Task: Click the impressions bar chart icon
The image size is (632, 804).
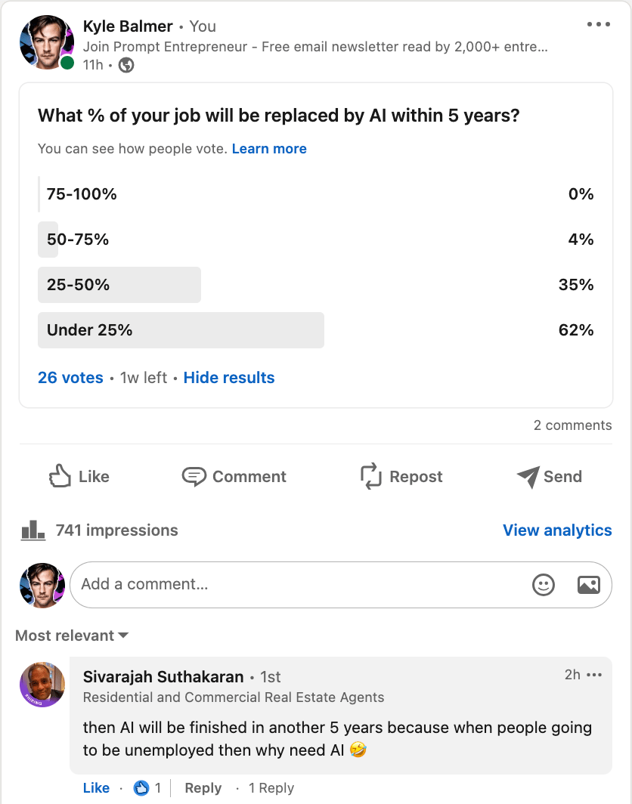Action: [33, 530]
